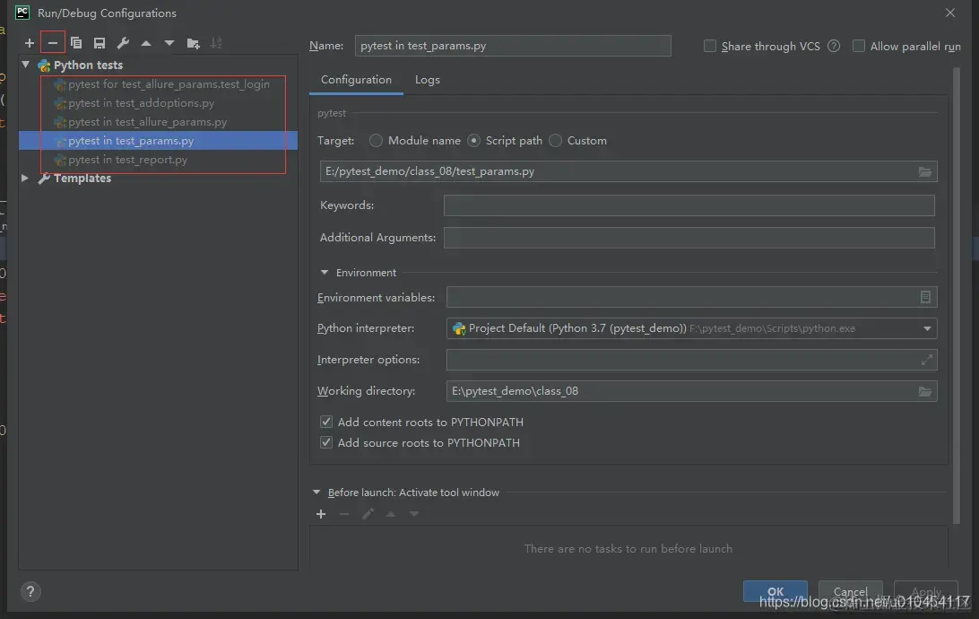The image size is (979, 619).
Task: Uncheck Add source roots to PYTHONPATH
Action: pyautogui.click(x=326, y=443)
